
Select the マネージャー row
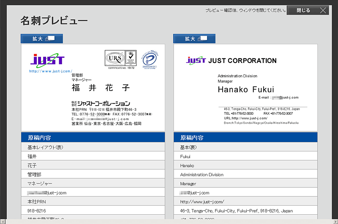click(93, 183)
